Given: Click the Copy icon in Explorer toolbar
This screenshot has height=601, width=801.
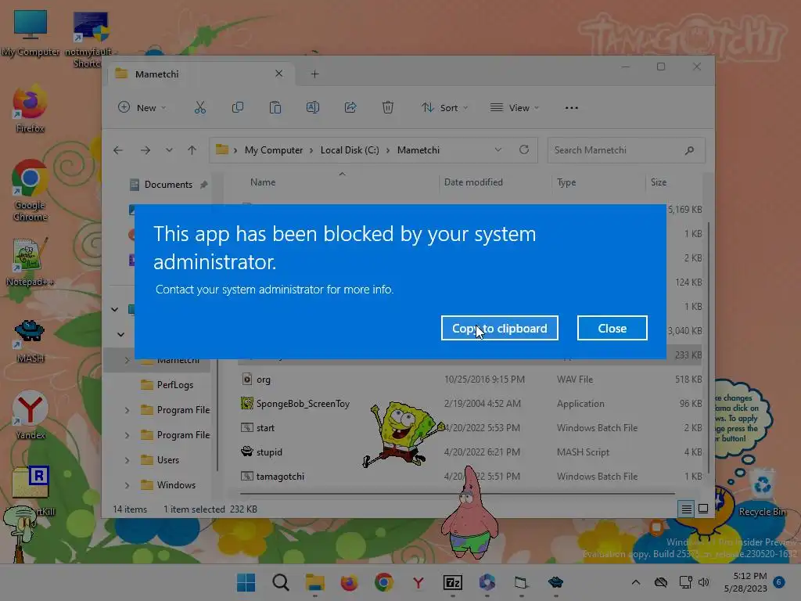Looking at the screenshot, I should pyautogui.click(x=238, y=107).
